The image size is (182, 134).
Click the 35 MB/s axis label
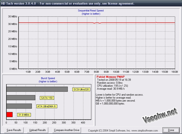12,17
